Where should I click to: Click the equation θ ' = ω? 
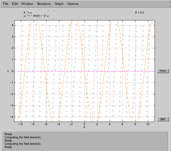[x=28, y=13]
